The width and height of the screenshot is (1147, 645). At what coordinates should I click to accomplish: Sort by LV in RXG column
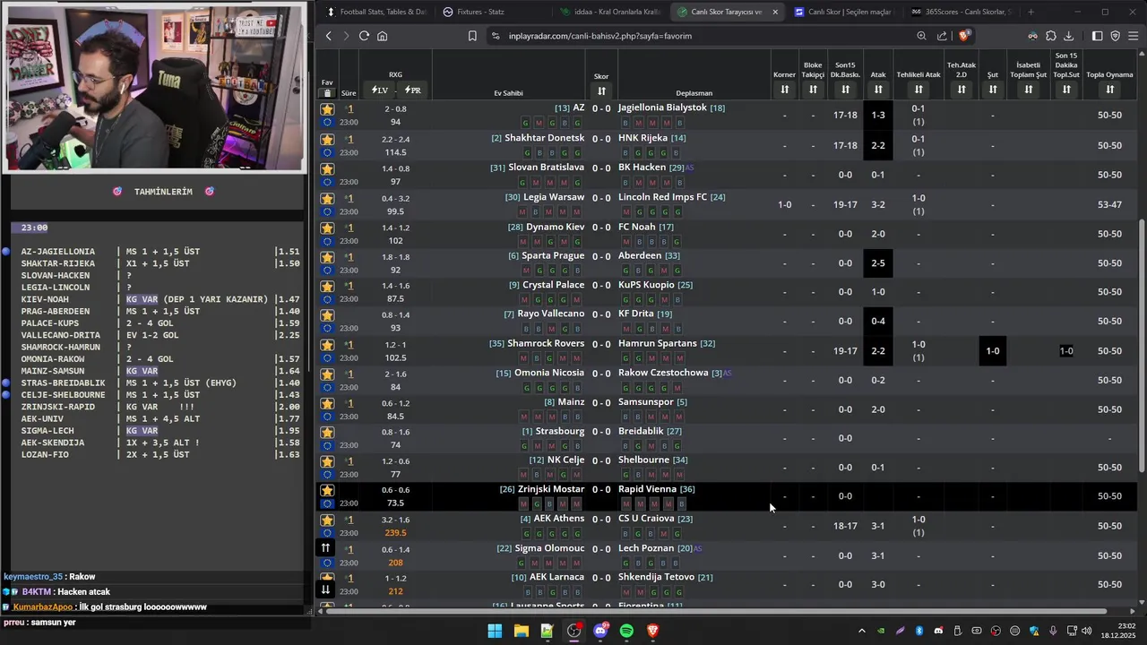(x=379, y=90)
